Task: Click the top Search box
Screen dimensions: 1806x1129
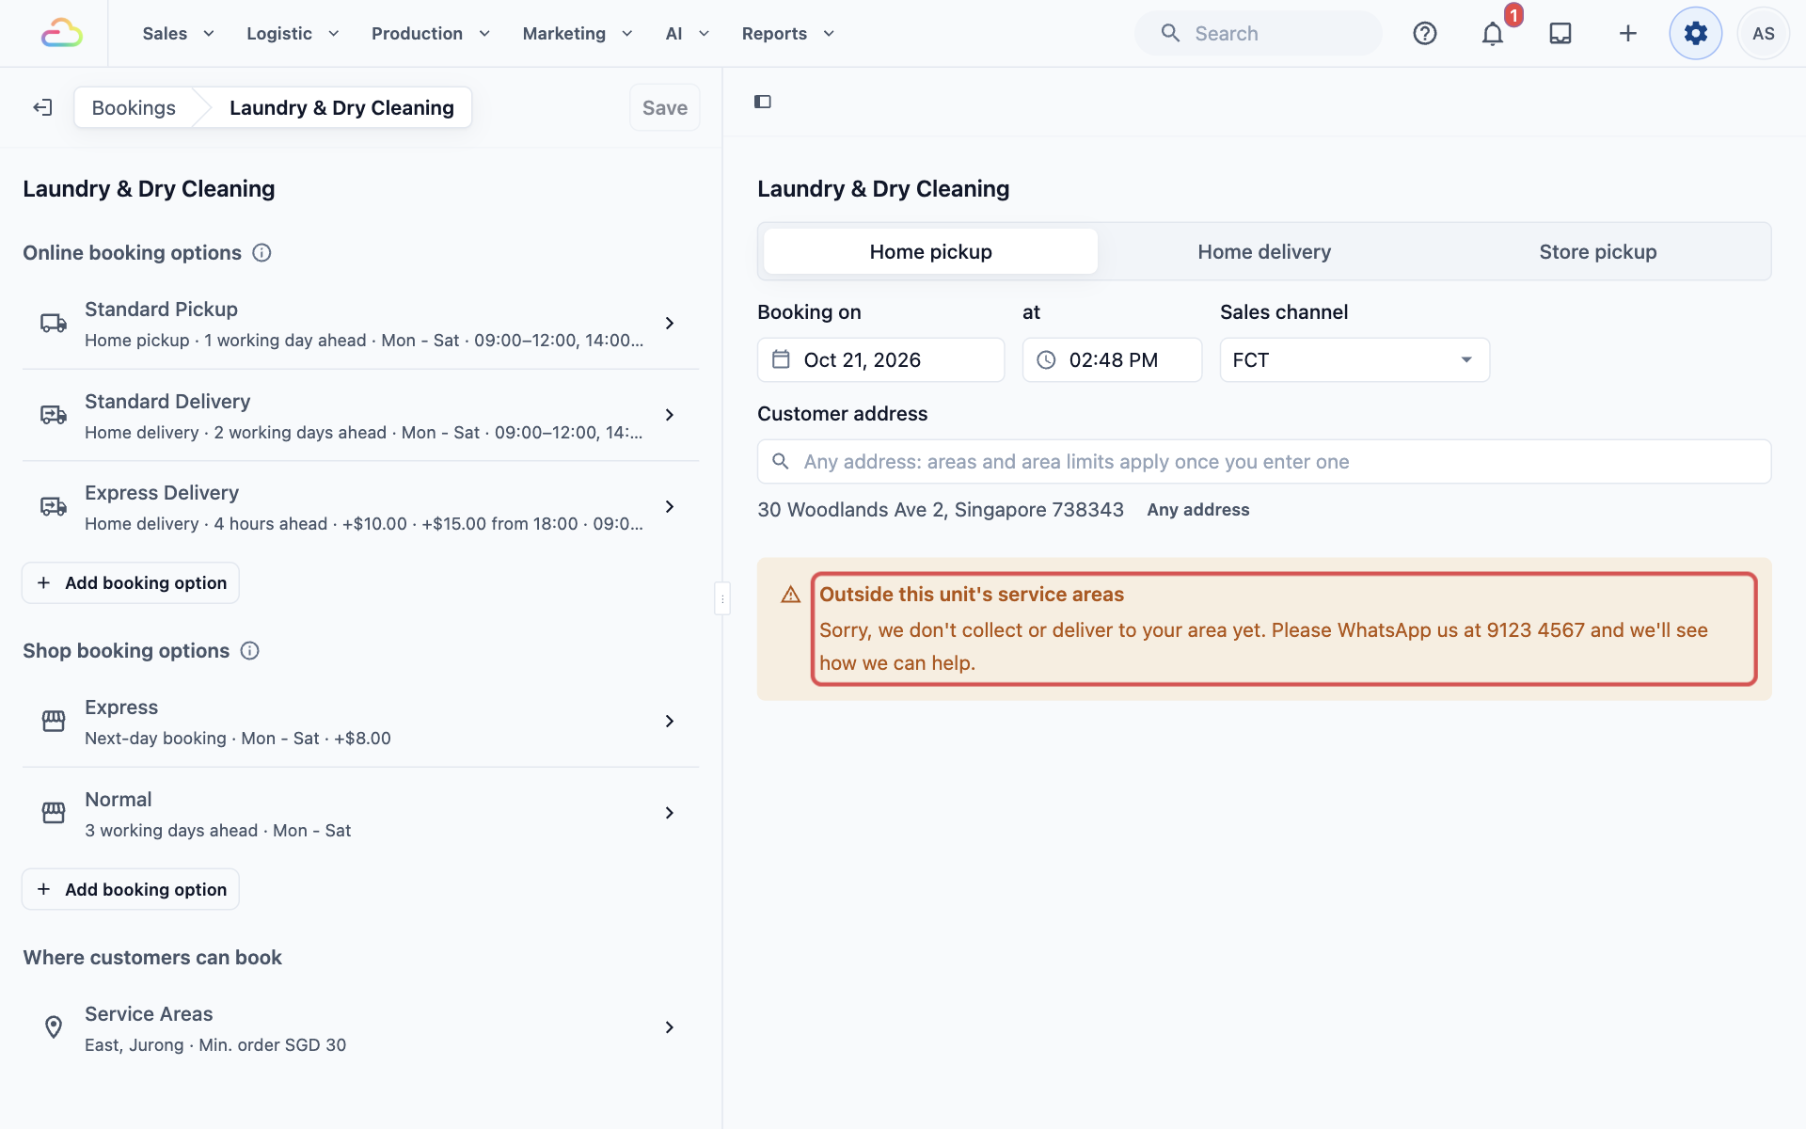Action: 1259,34
